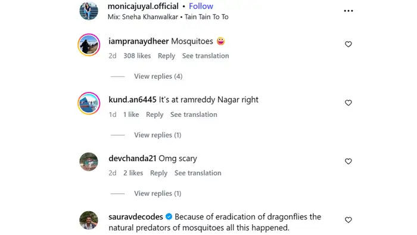Like sauravdecodes' comment with the heart icon
Viewport: 417px width, 235px height.
click(348, 220)
